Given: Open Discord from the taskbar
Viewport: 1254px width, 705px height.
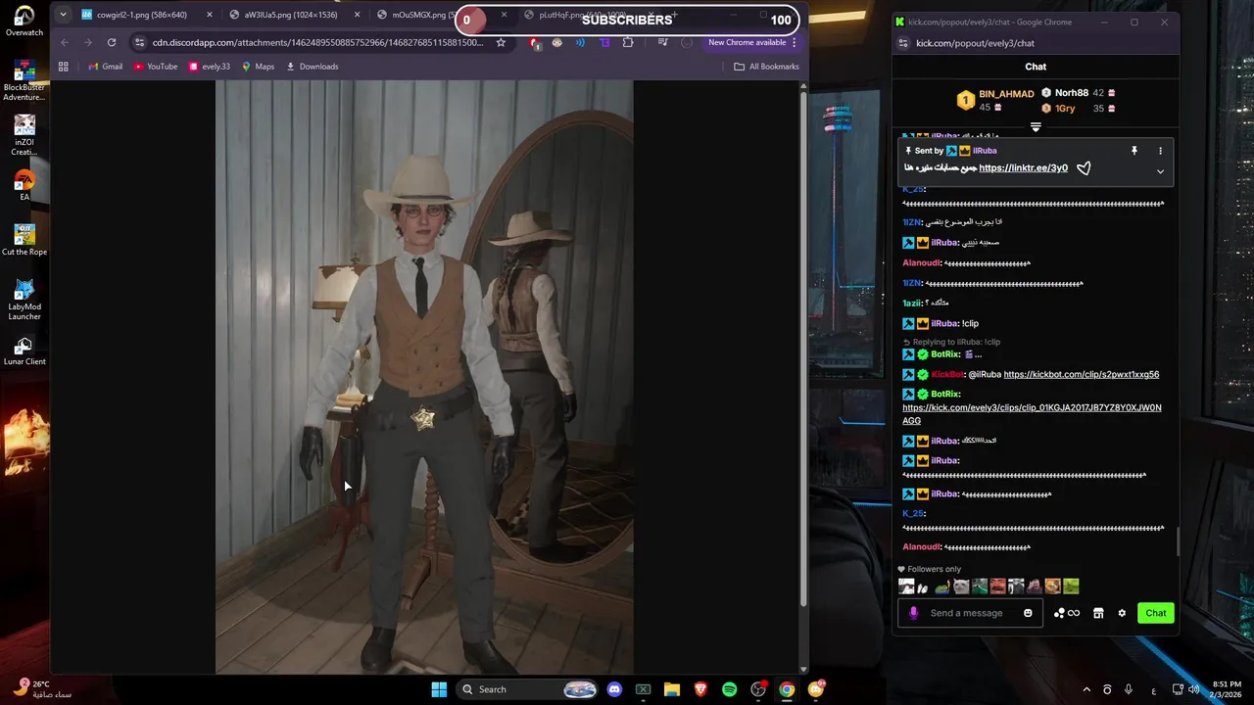Looking at the screenshot, I should [x=614, y=689].
